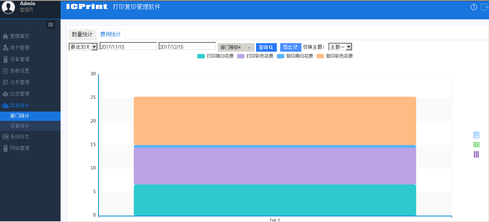Collapse sidebar with hamburger menu icon
This screenshot has height=222, width=489.
click(x=51, y=25)
